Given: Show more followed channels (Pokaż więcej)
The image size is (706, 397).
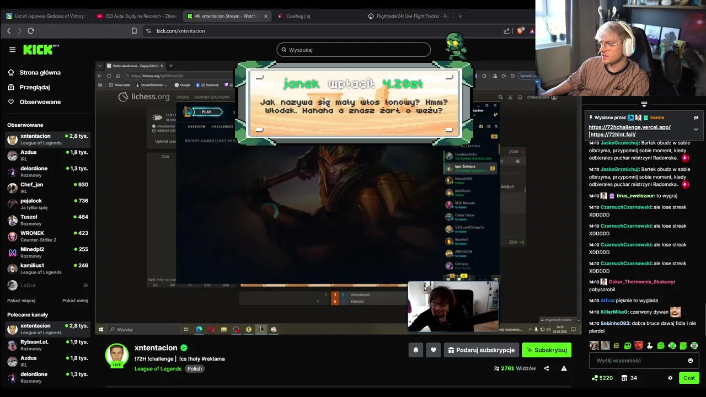Looking at the screenshot, I should click(21, 301).
